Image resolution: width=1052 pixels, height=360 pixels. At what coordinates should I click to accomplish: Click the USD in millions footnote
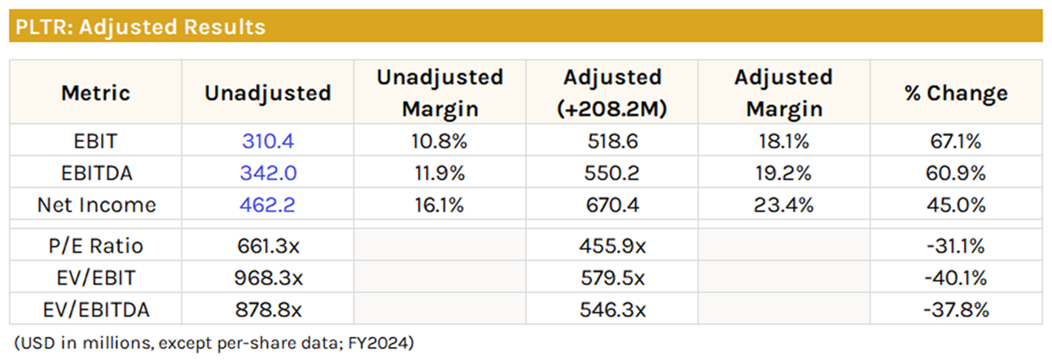pos(214,342)
